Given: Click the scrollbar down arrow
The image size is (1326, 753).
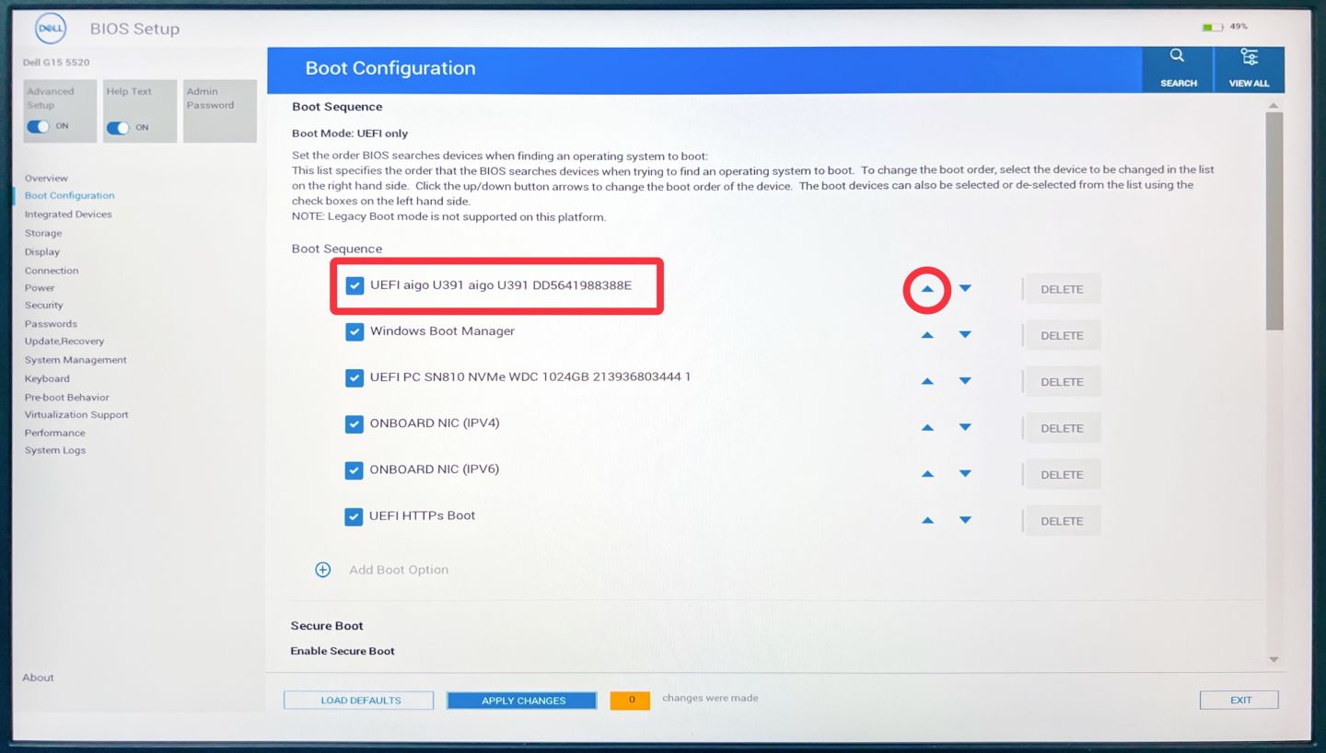Looking at the screenshot, I should click(1274, 660).
